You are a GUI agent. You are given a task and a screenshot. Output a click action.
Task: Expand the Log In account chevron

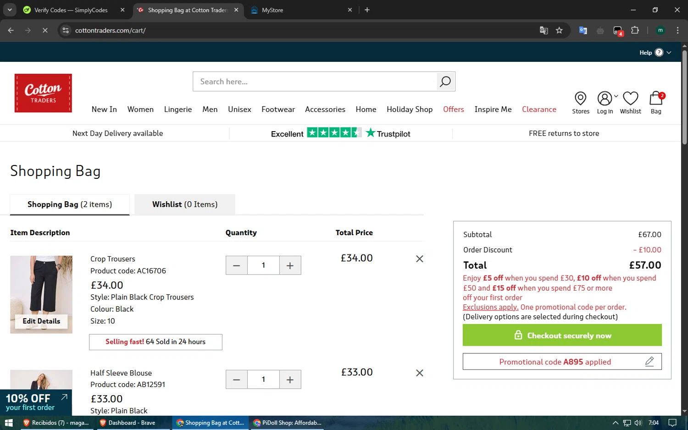616,96
